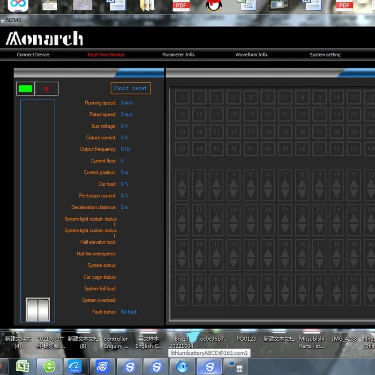
Task: Open the AliWangWang taskbar icon
Action: click(183, 367)
